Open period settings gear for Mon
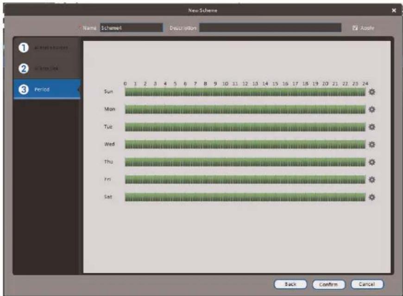Viewport: 403px width, 296px height. 372,109
